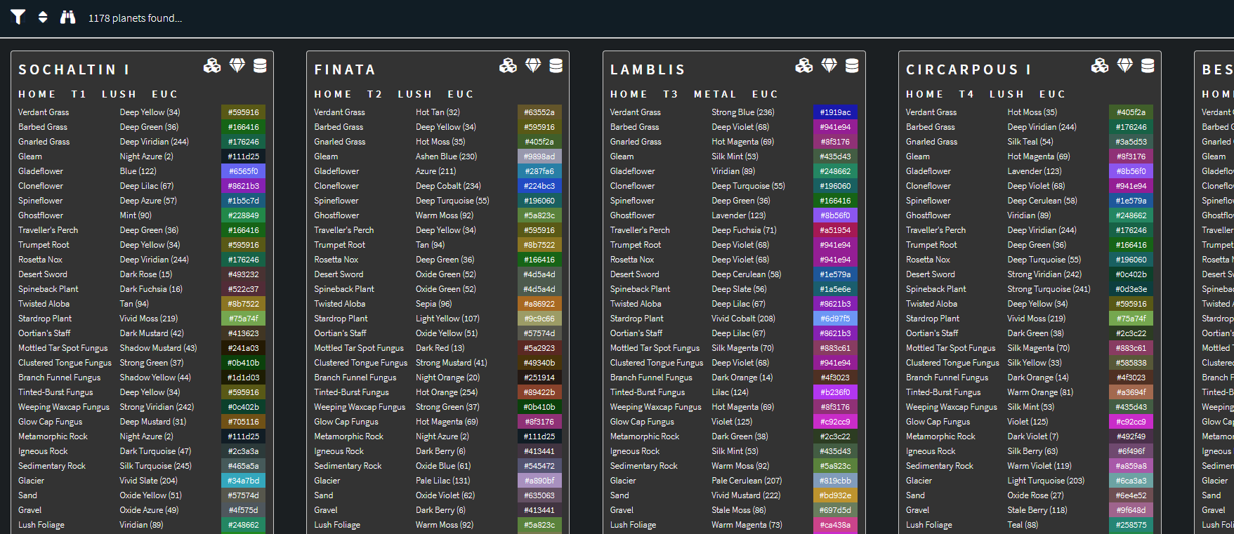Select 'Deep Lilac (67)' in Sochaltin I
The width and height of the screenshot is (1234, 534).
coord(146,186)
